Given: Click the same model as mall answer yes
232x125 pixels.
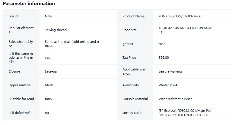Looking at the screenshot, I should point(47,58).
